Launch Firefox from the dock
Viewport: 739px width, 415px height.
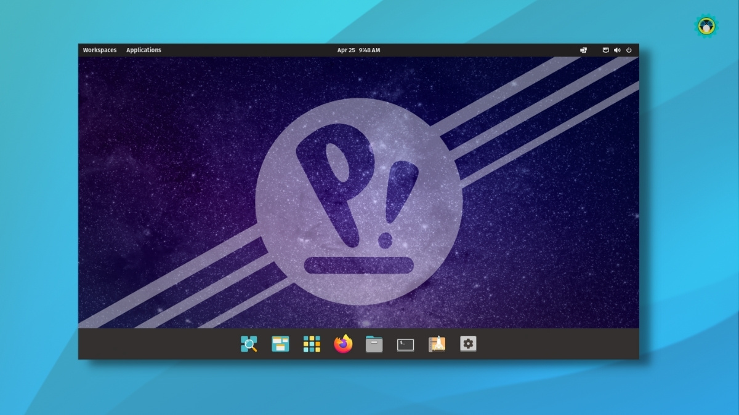(343, 344)
